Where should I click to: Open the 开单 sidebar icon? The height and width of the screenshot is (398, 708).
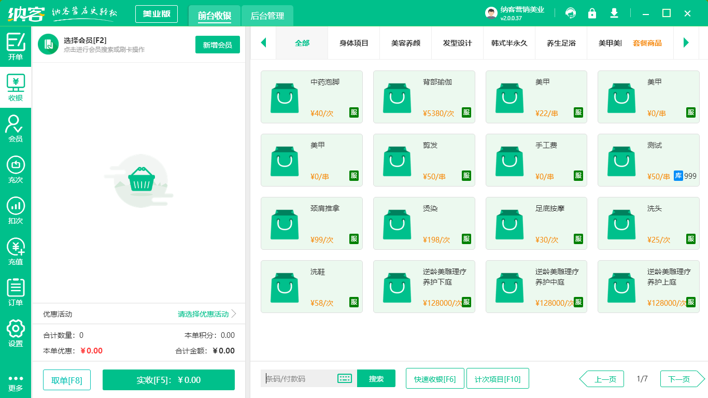pyautogui.click(x=16, y=44)
